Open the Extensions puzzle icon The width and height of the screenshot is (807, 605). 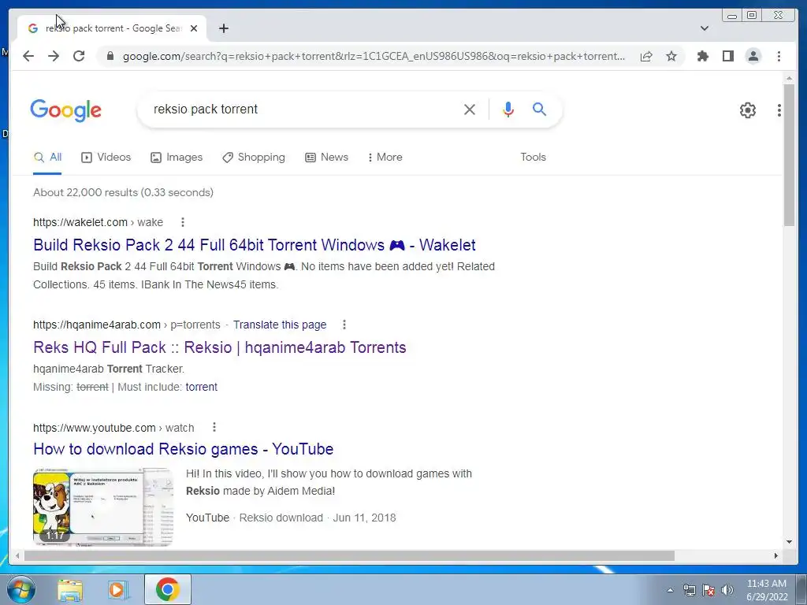click(702, 56)
